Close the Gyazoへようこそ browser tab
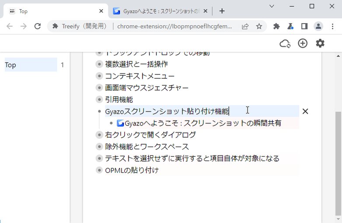 [205, 11]
